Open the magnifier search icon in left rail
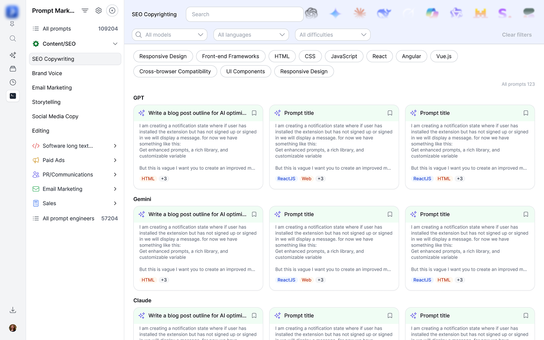The height and width of the screenshot is (340, 544). (13, 38)
